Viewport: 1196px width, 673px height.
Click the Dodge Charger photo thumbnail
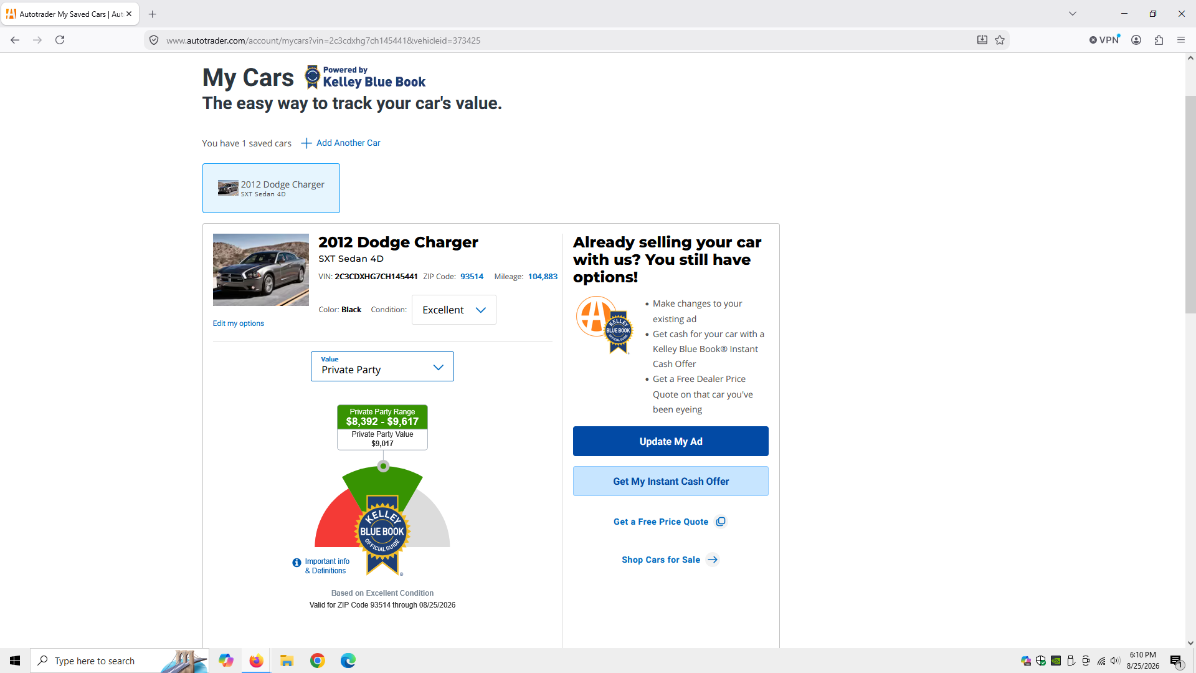260,270
